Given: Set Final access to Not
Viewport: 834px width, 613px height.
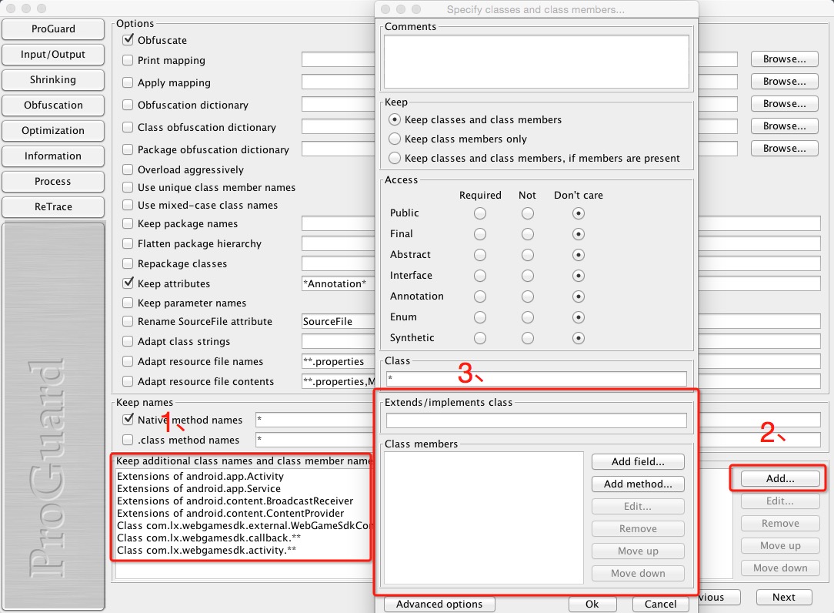Looking at the screenshot, I should point(528,234).
